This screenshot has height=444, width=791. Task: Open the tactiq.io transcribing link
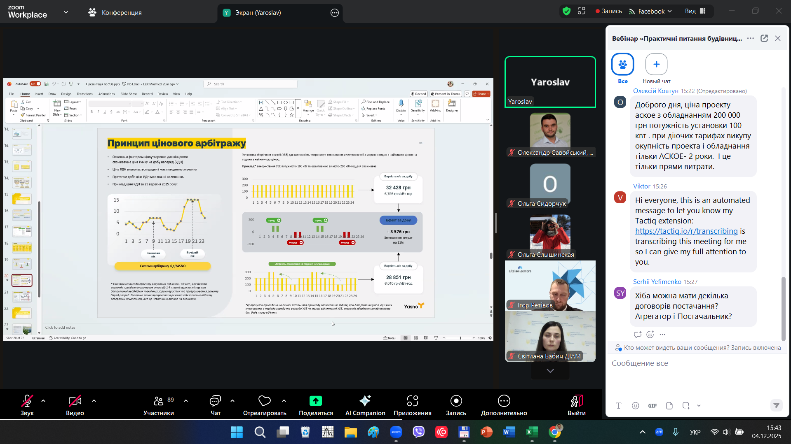686,231
